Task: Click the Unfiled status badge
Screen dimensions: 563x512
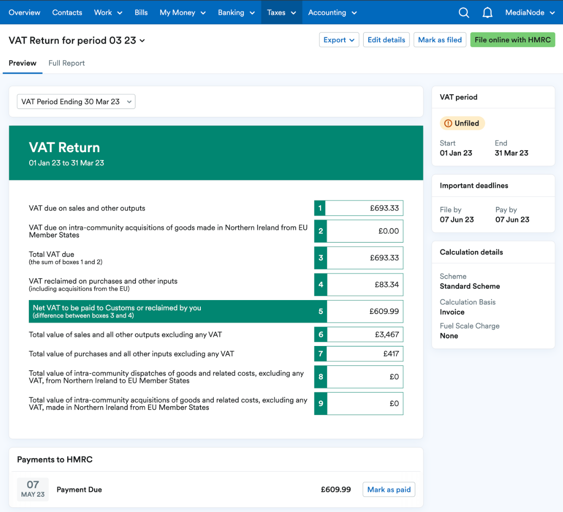Action: pos(462,123)
